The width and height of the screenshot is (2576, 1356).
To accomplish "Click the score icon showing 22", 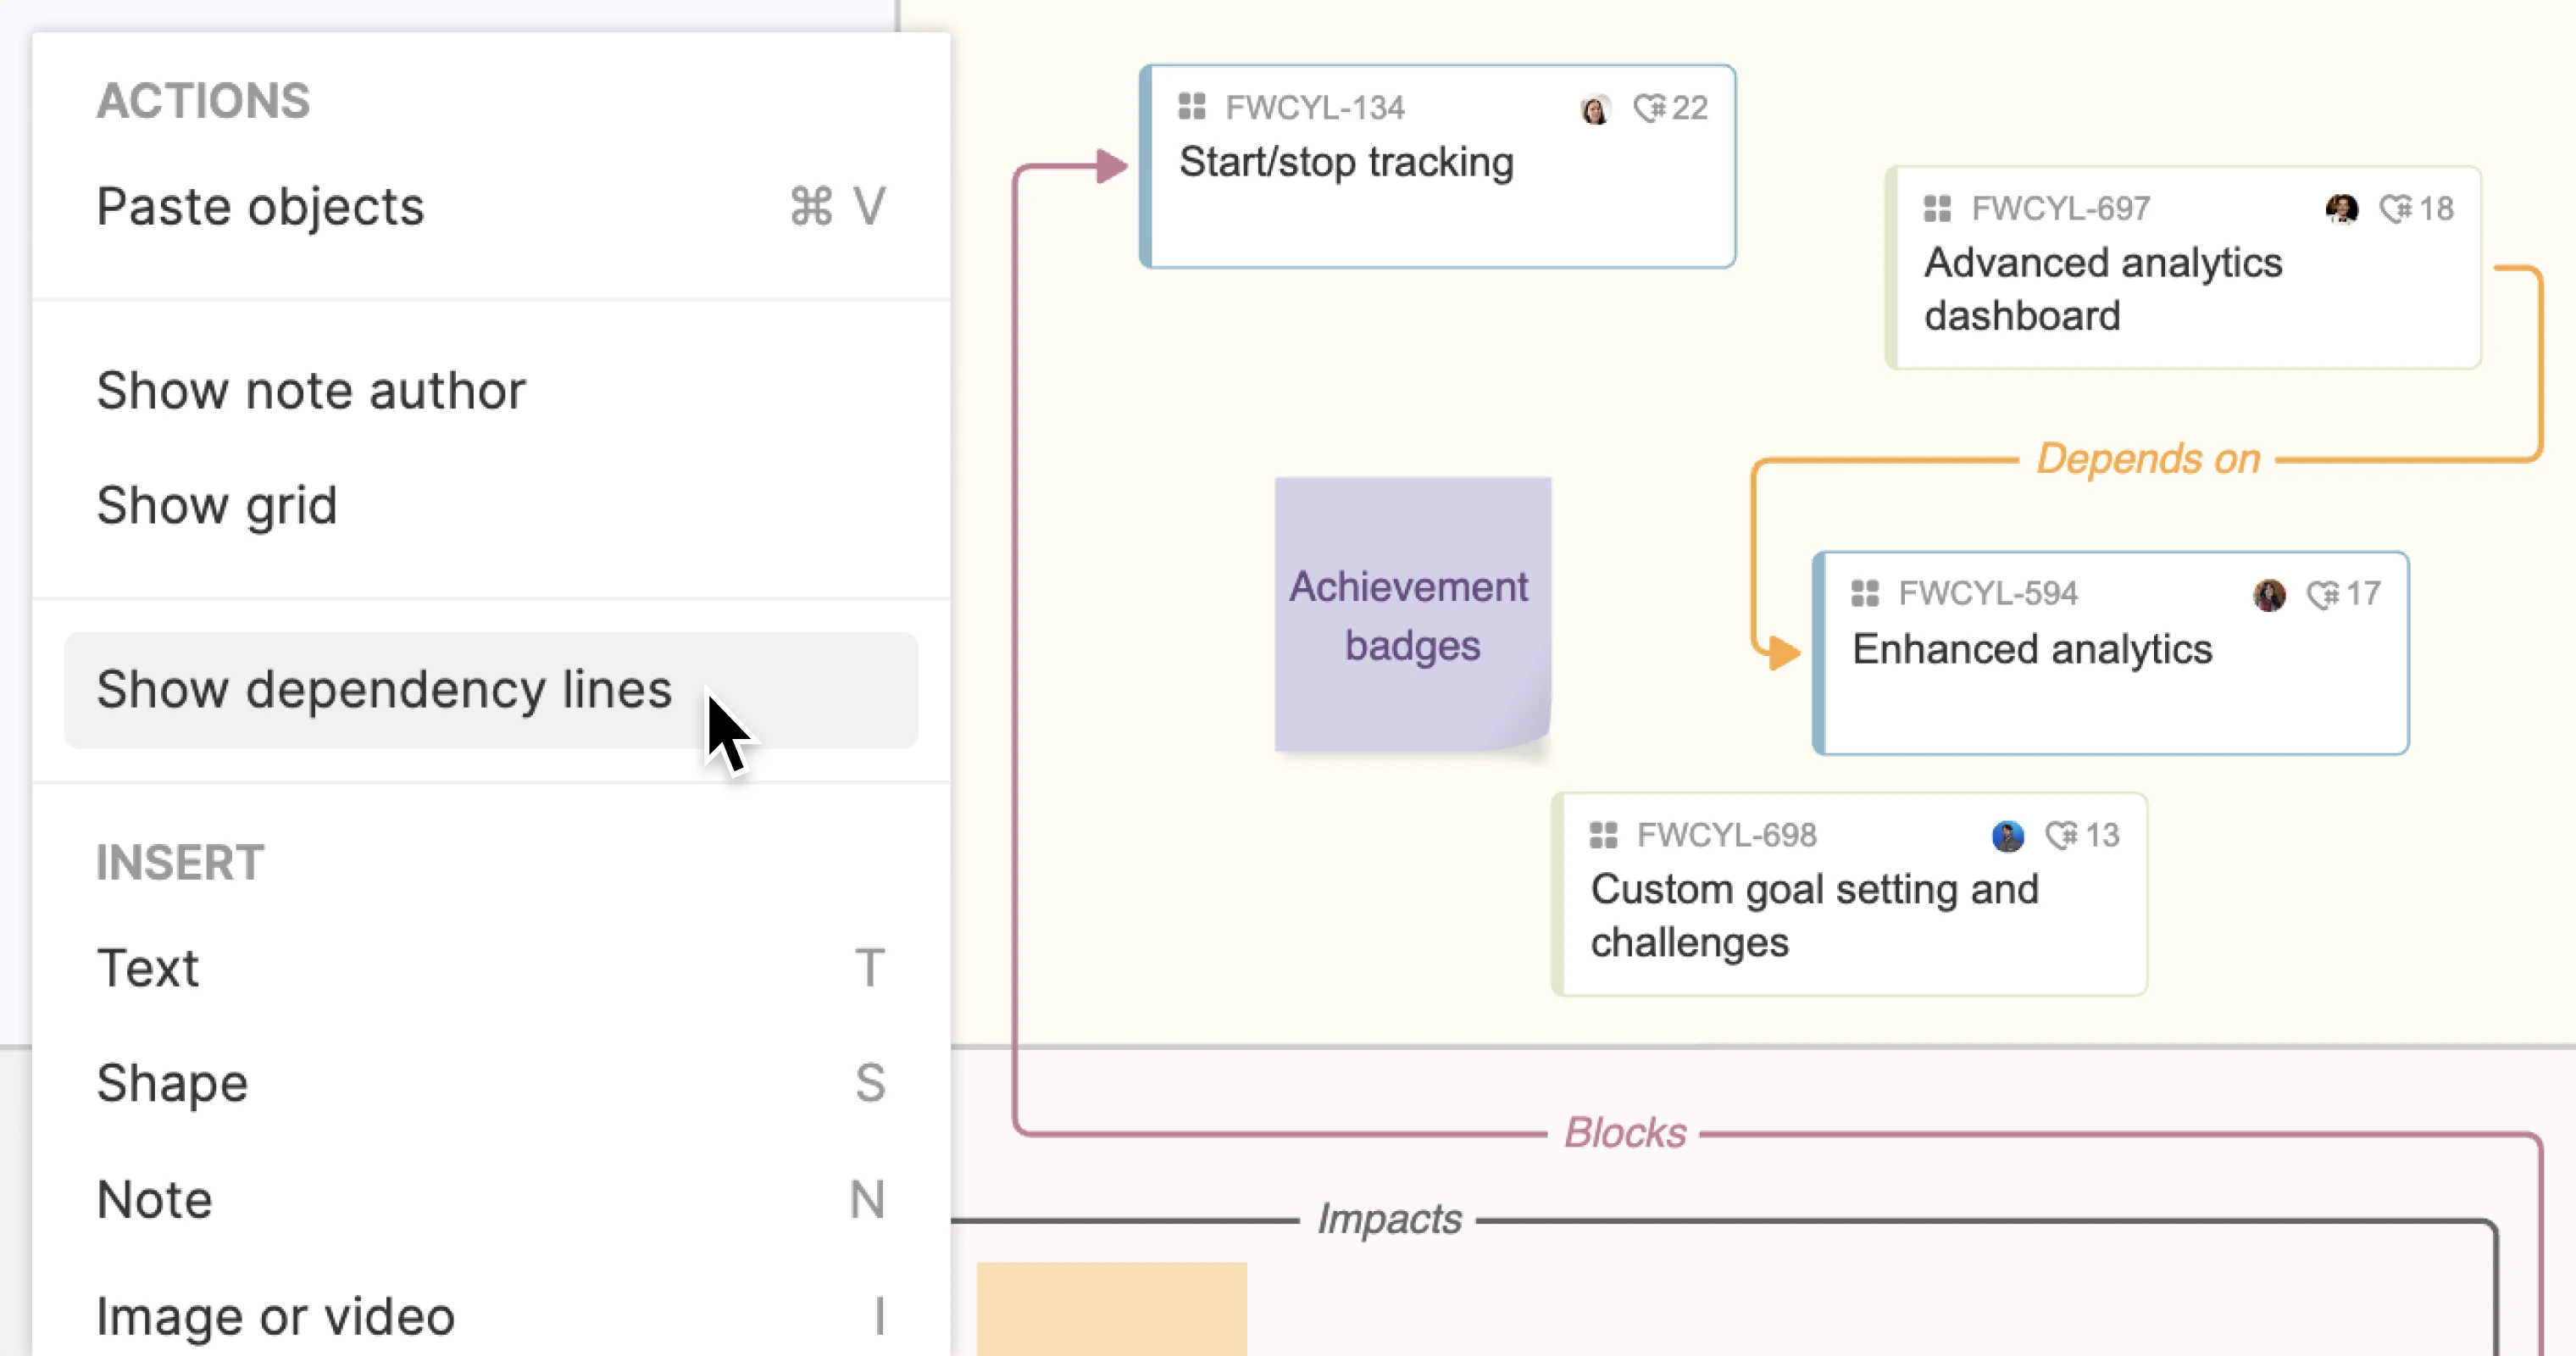I will pos(1650,107).
